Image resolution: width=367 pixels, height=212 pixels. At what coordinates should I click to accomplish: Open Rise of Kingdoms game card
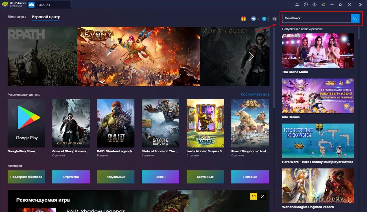pos(250,123)
